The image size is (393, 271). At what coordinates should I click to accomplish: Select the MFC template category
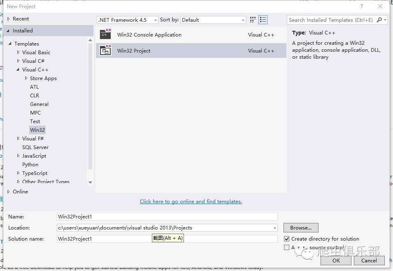point(35,113)
